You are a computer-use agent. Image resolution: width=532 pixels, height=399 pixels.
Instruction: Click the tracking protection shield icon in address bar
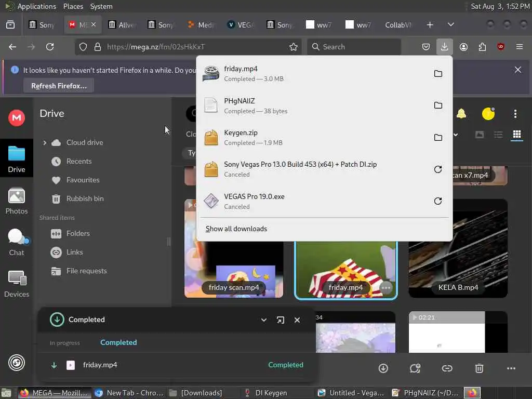(83, 47)
